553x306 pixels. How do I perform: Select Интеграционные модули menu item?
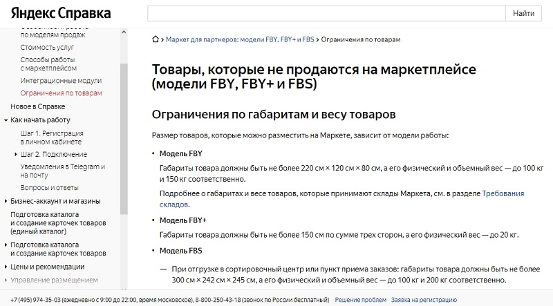[61, 80]
